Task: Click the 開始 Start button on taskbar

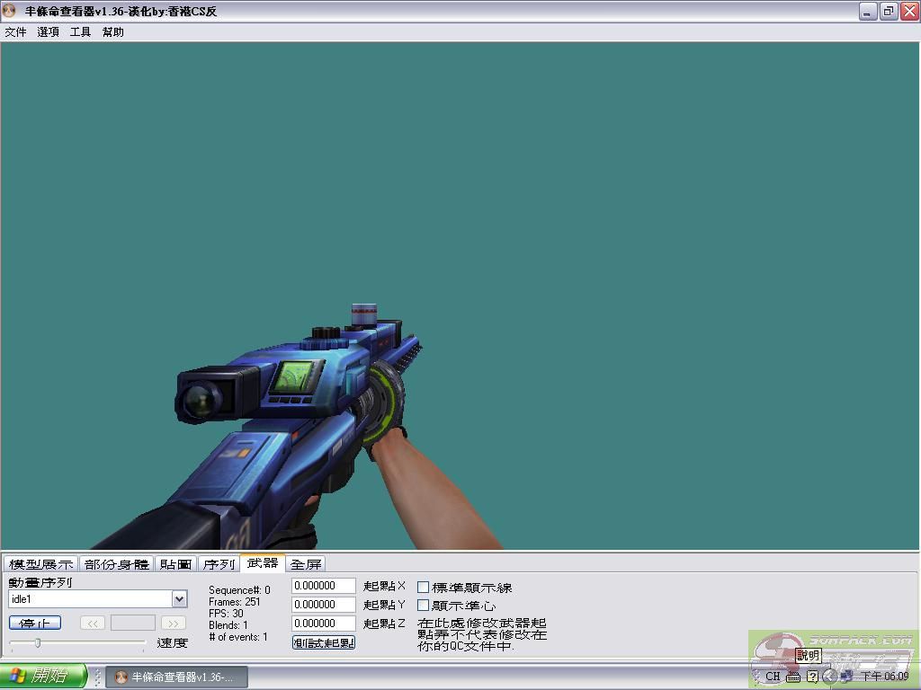Action: [43, 676]
